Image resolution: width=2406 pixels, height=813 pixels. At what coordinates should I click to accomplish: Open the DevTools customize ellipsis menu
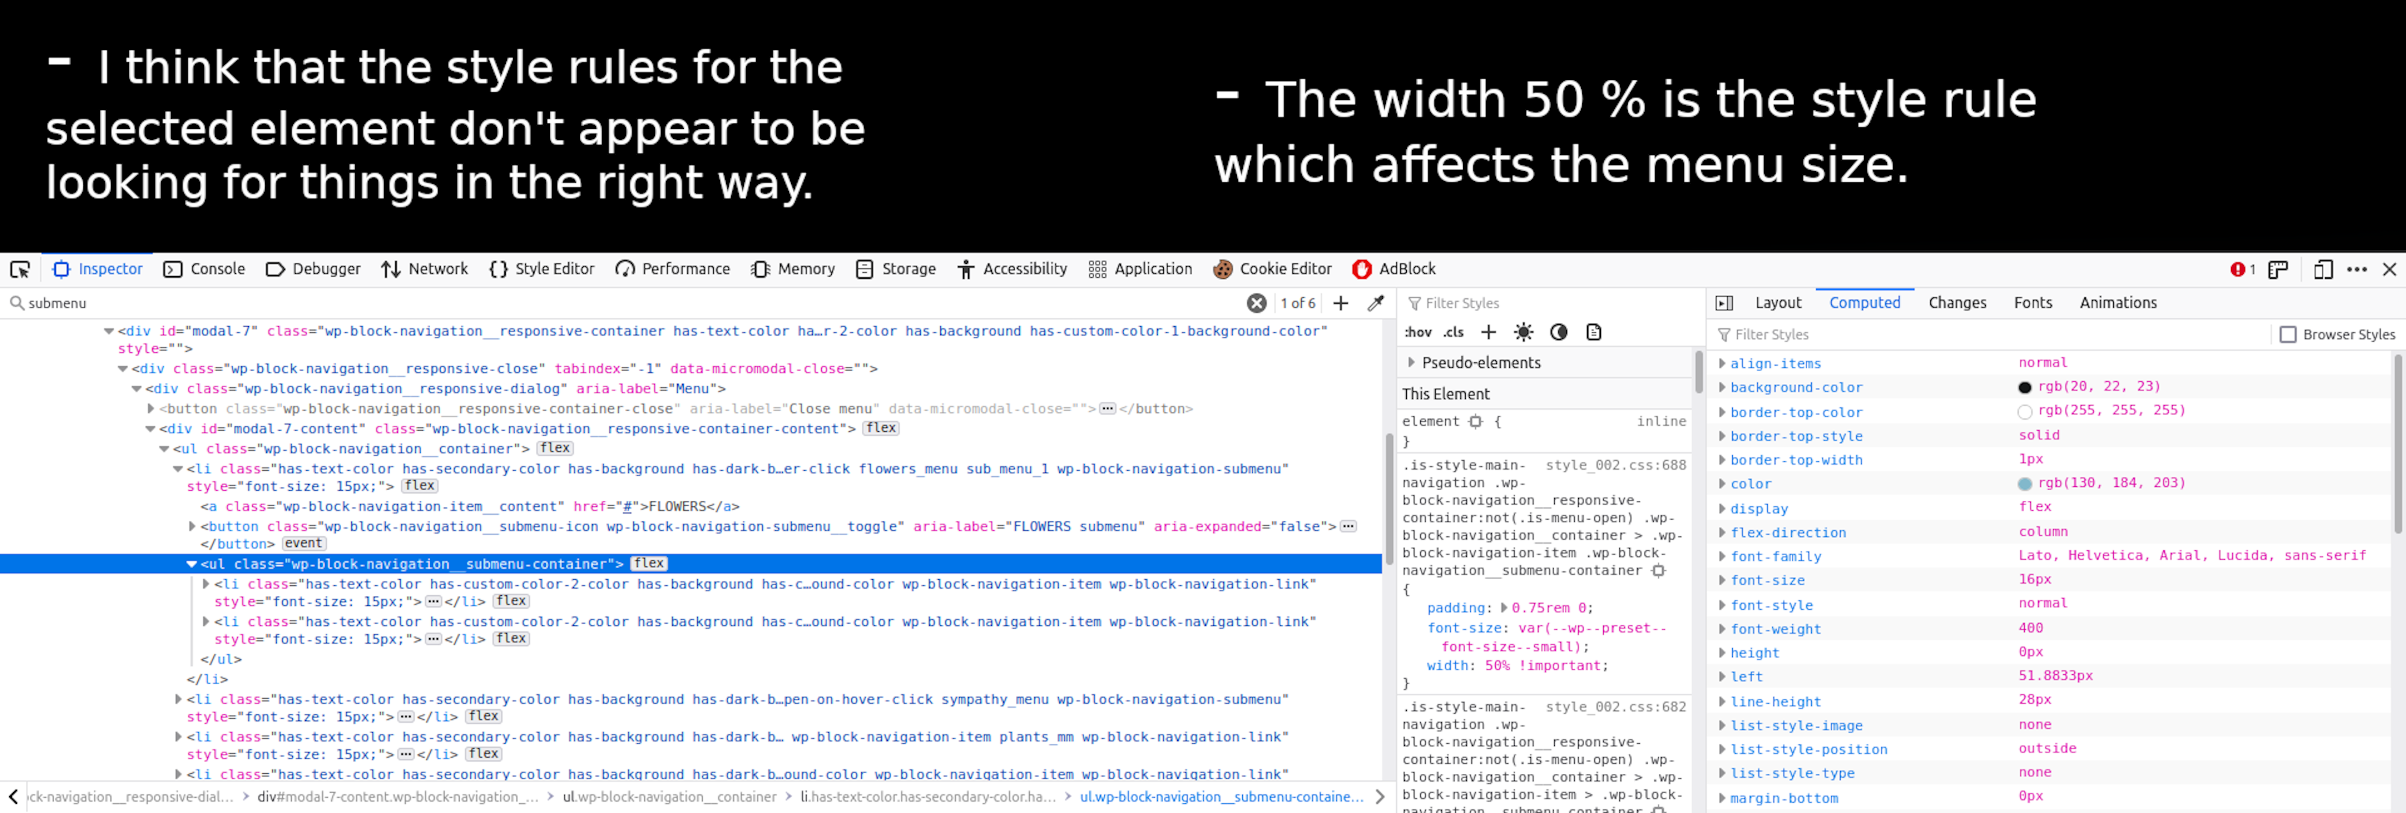2357,270
